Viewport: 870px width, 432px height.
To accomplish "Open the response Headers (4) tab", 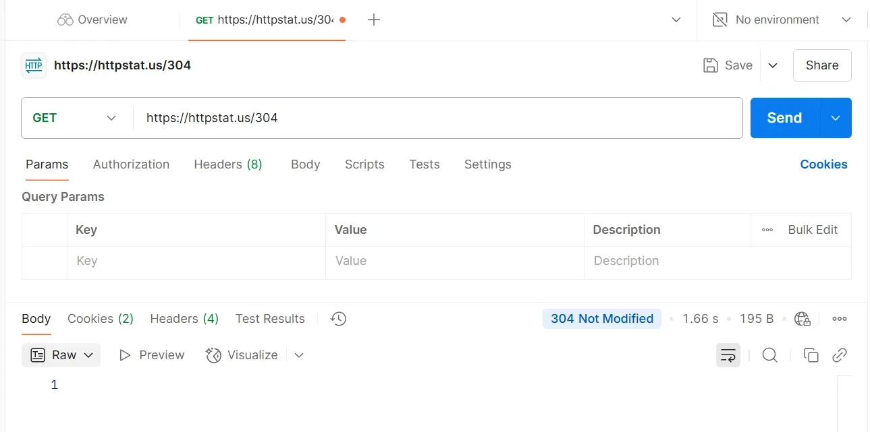I will [x=184, y=319].
